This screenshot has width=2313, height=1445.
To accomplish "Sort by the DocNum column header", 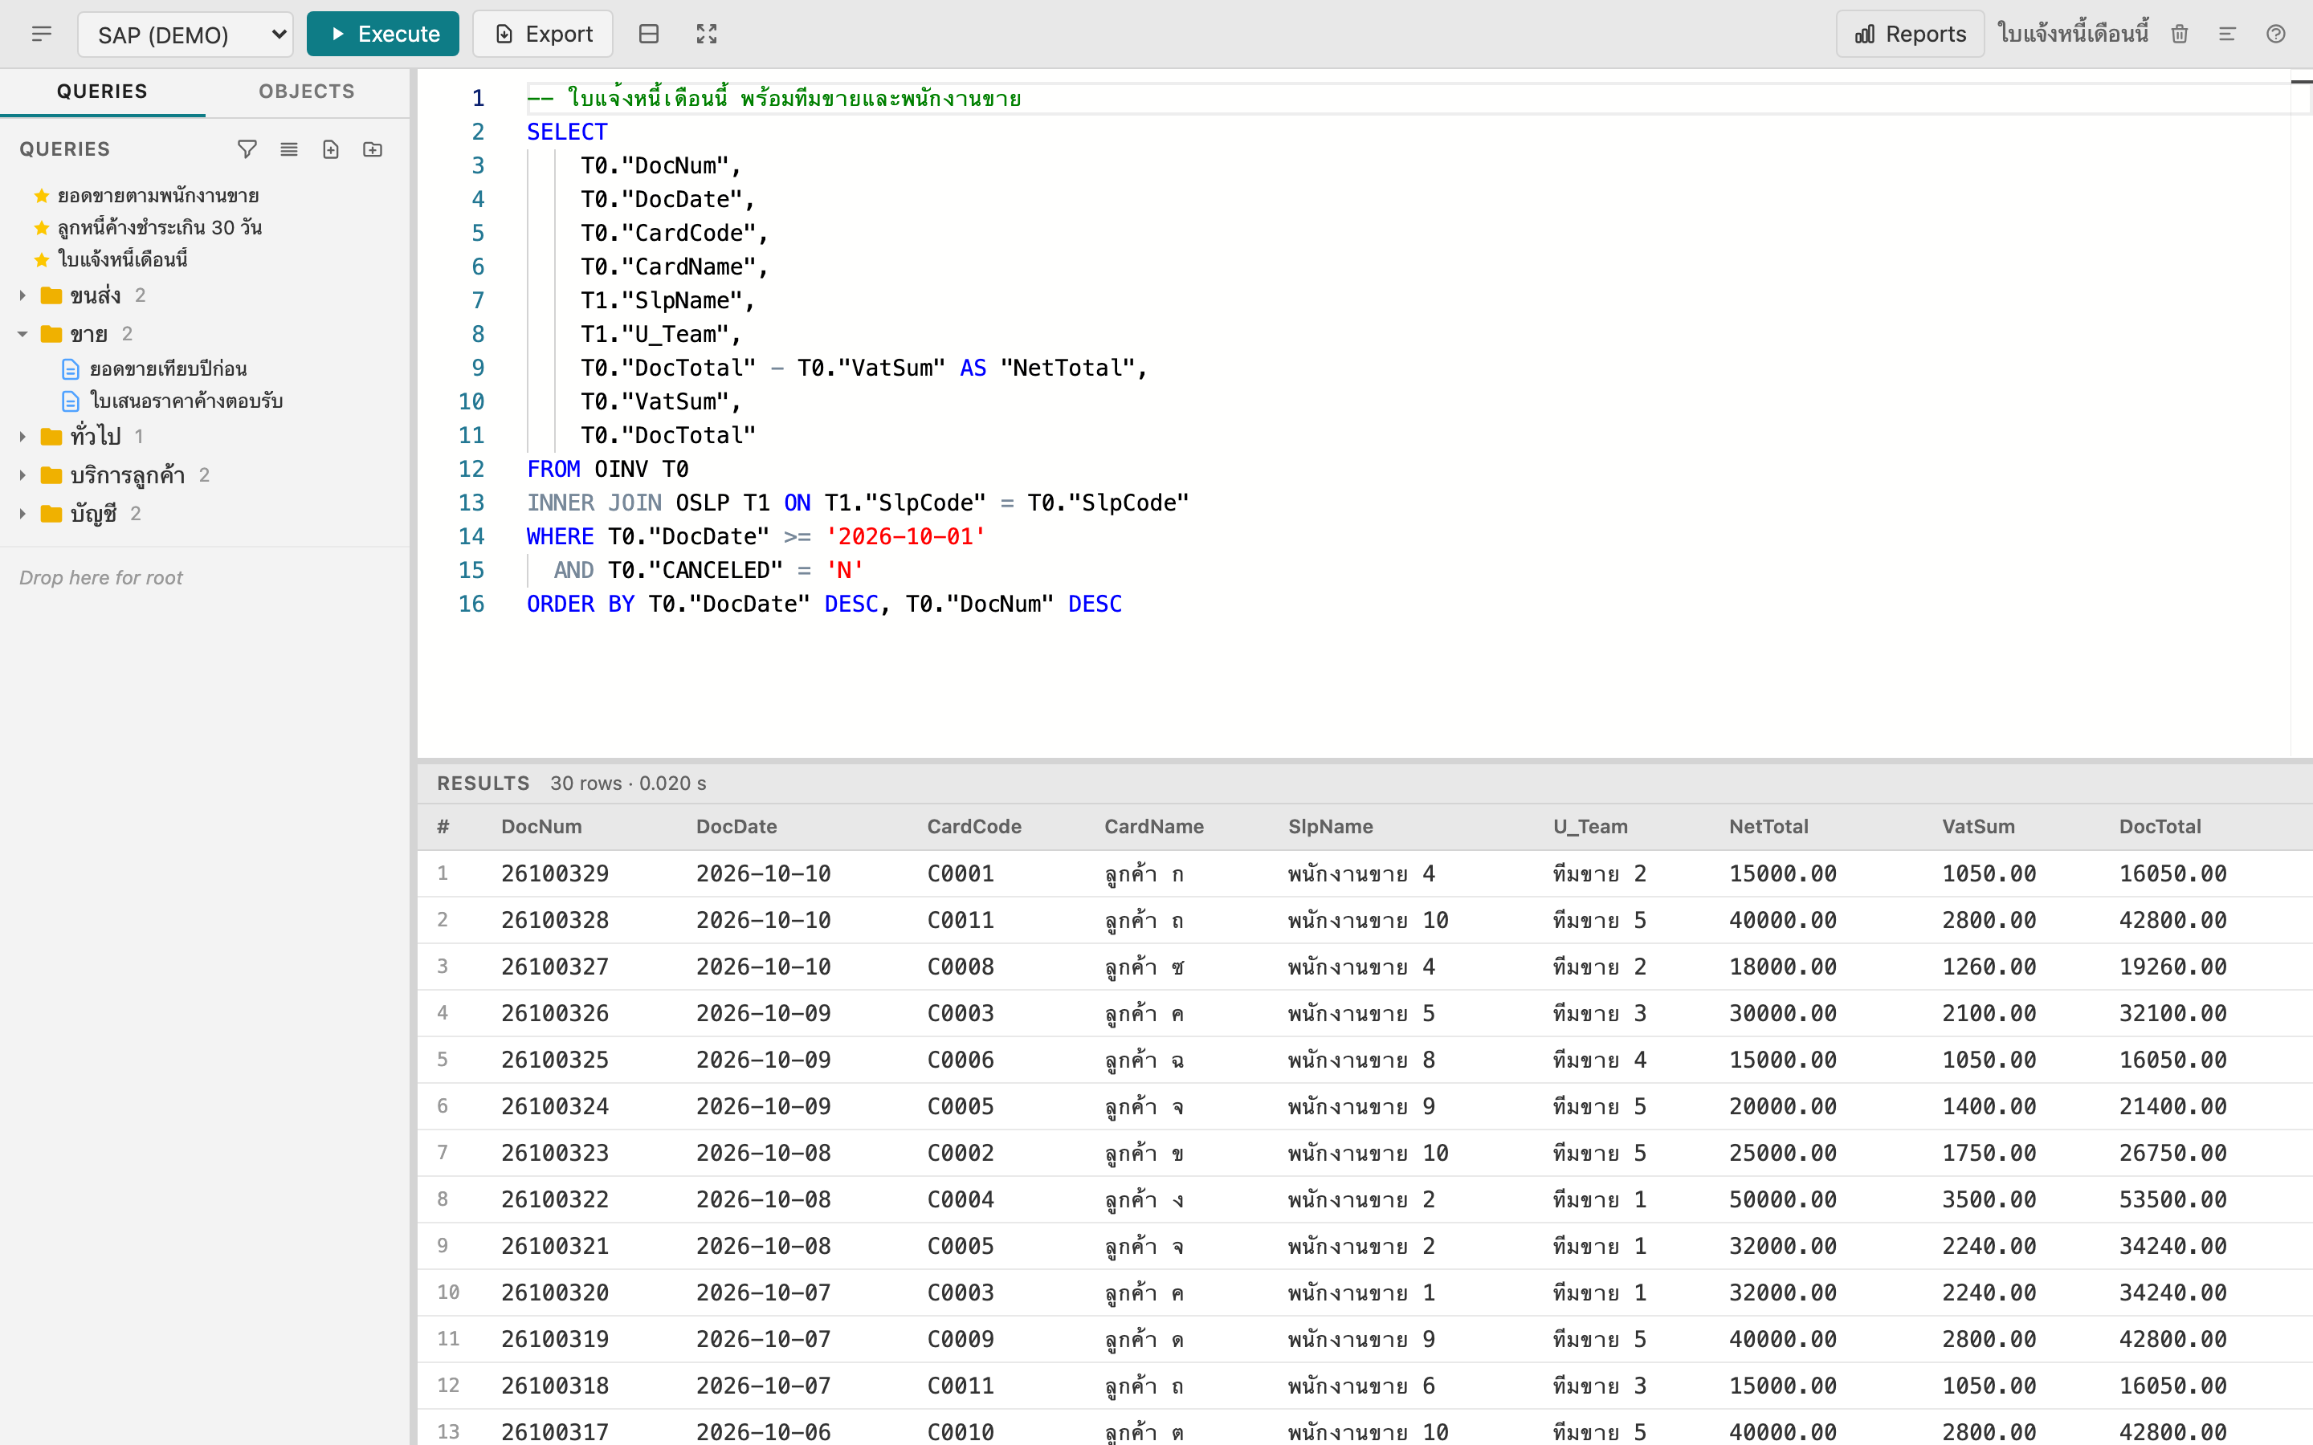I will click(541, 827).
